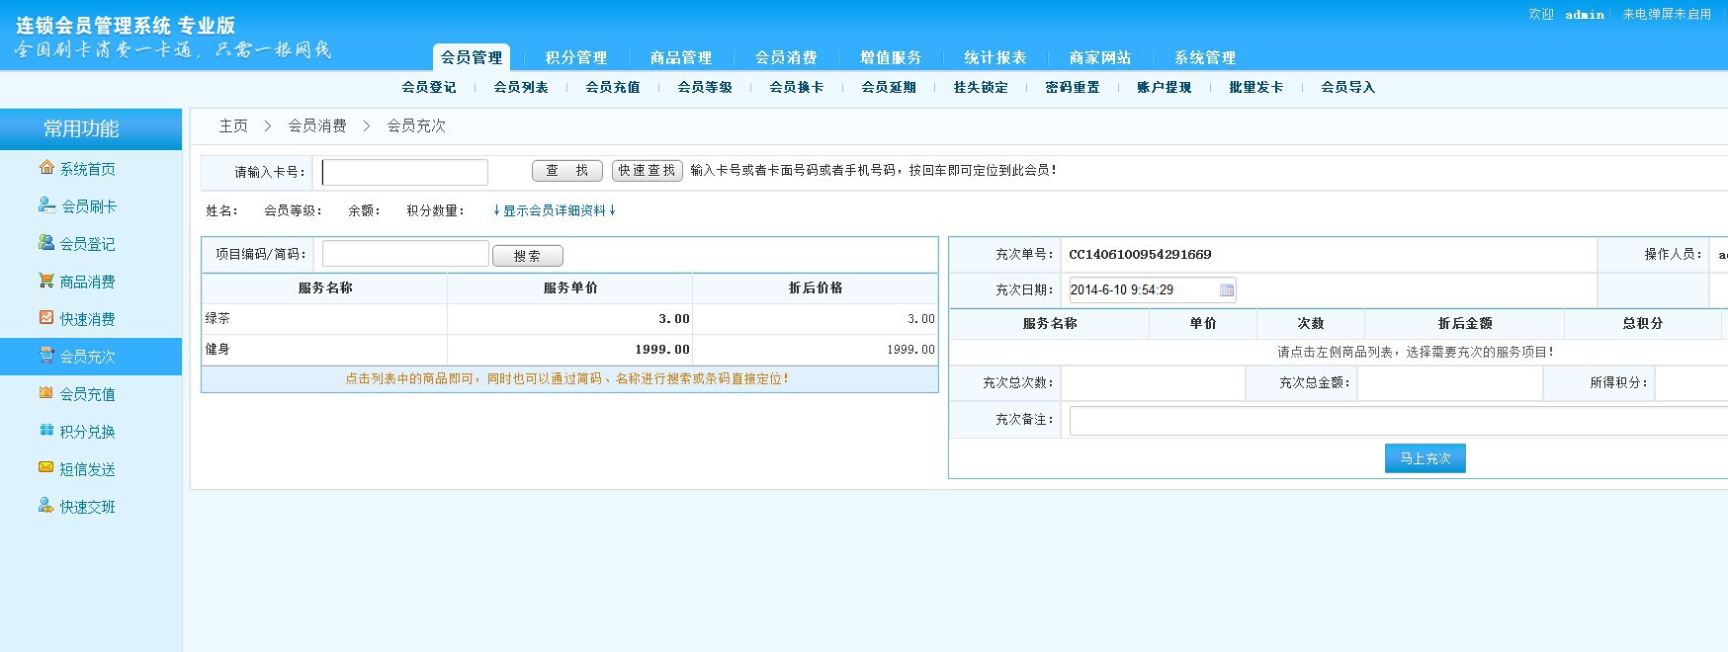Click the 搜索 button for 项目编码
The image size is (1728, 652).
coord(528,256)
